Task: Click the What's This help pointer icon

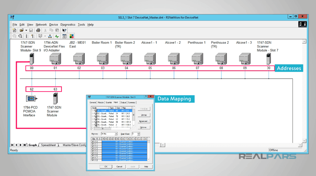Action: tap(64, 30)
